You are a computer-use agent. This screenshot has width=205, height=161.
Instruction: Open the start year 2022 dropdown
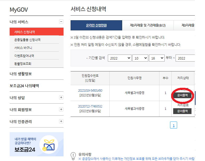point(120,58)
